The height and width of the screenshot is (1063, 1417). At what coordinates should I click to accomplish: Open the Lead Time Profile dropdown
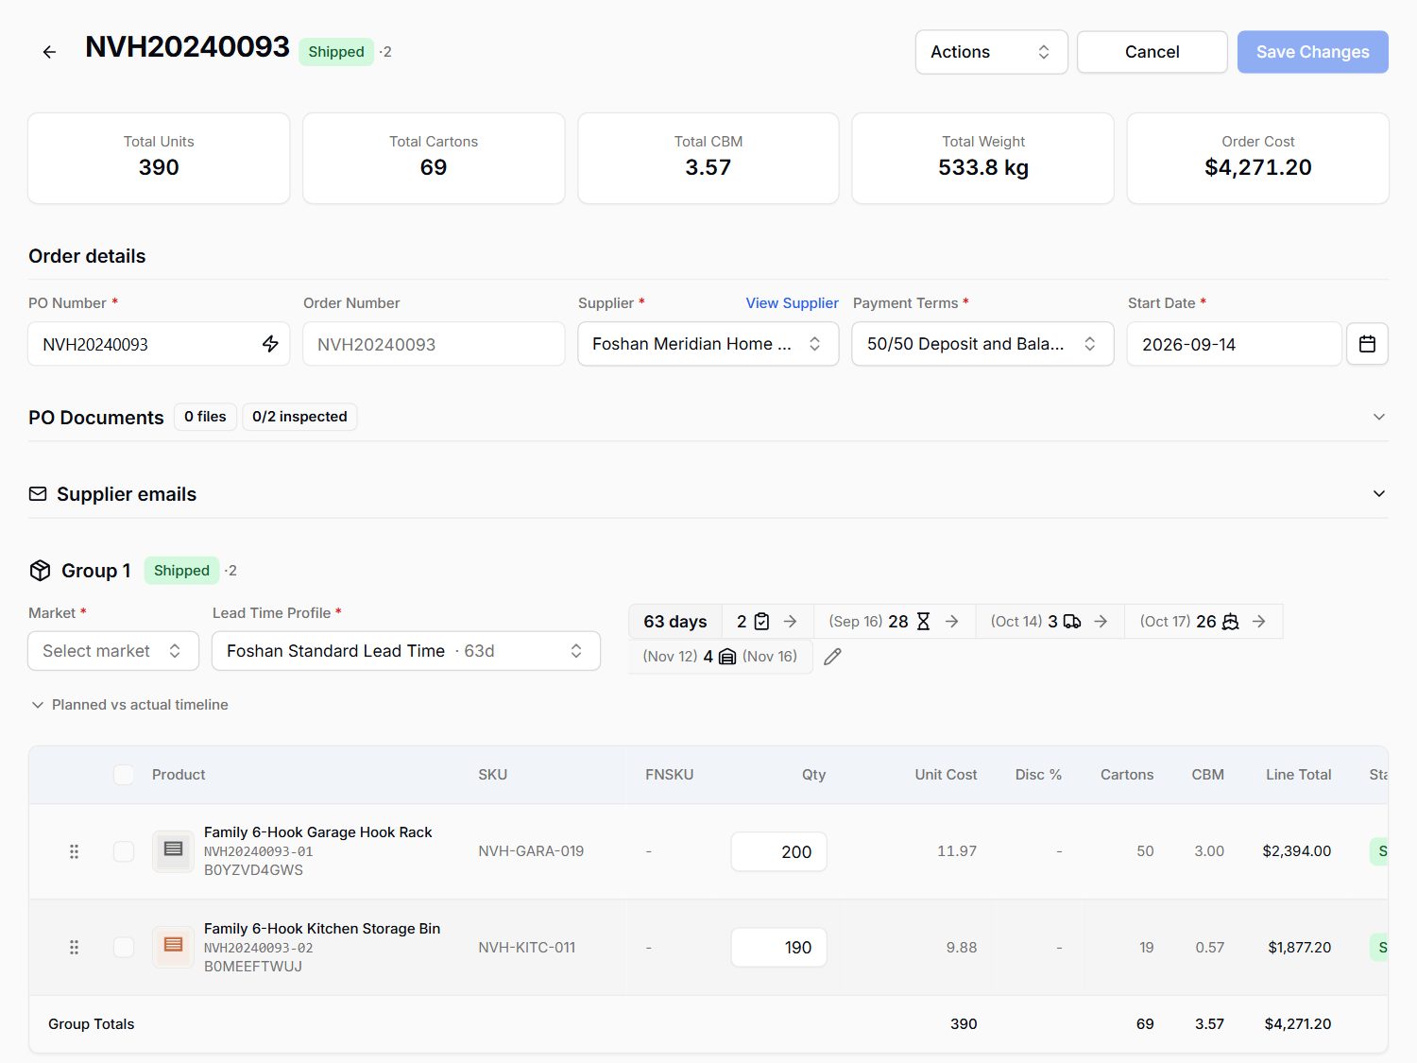406,651
